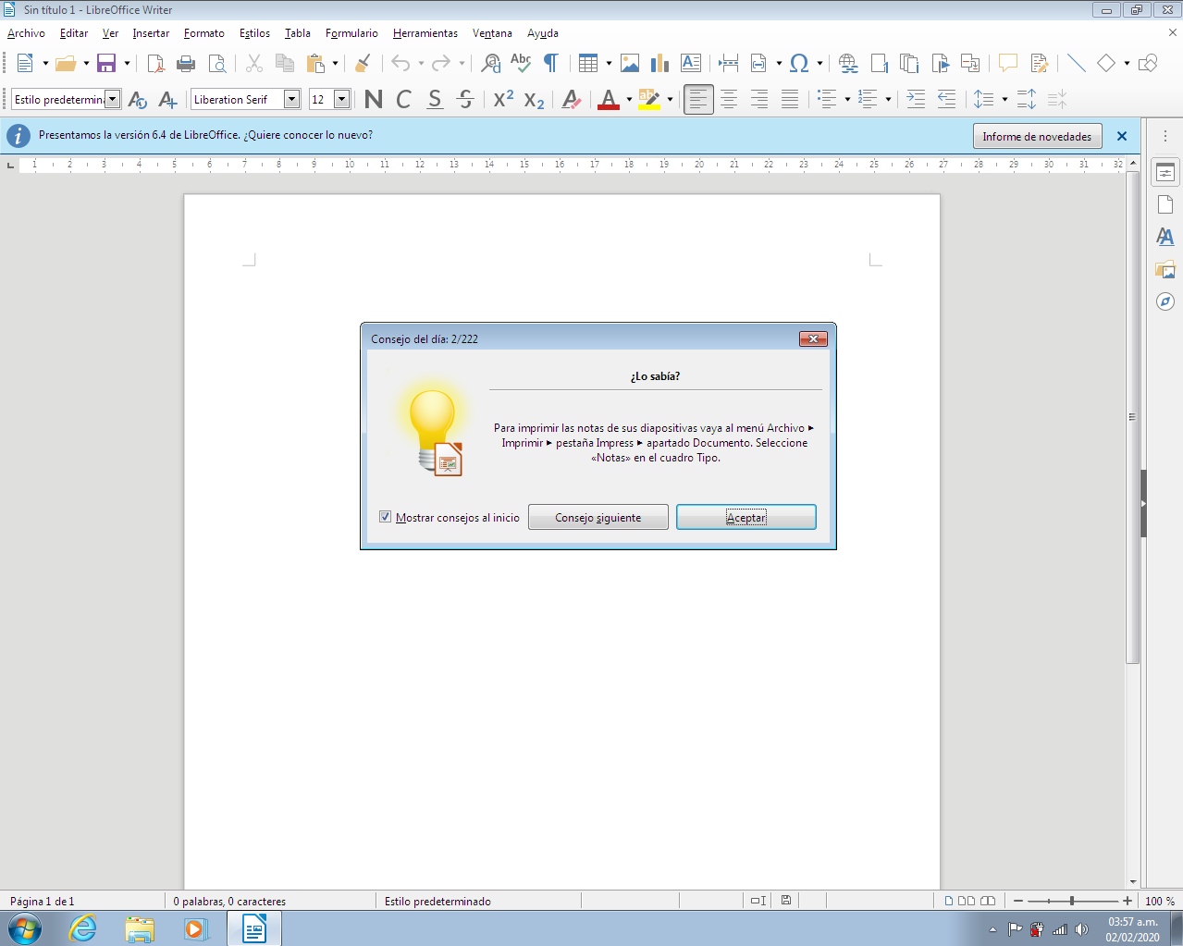The image size is (1183, 946).
Task: Apply yellow highlighting color swatch
Action: point(649,99)
